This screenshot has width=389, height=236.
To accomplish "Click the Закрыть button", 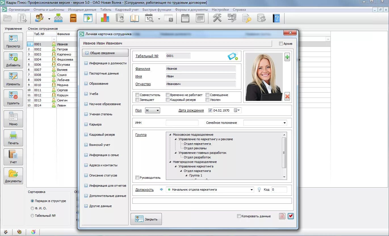I will [x=146, y=219].
